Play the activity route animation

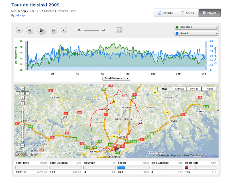(42, 30)
